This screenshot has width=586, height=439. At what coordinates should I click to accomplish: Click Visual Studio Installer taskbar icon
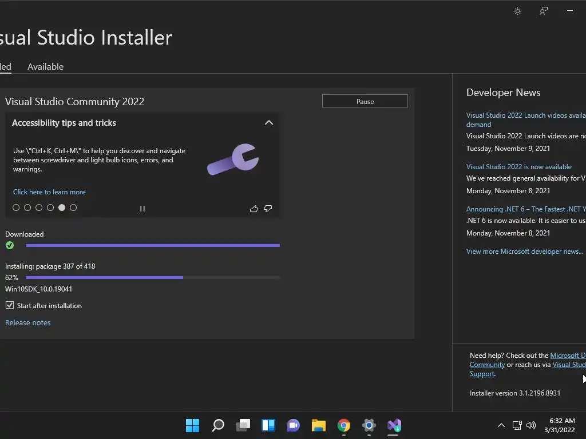click(394, 425)
